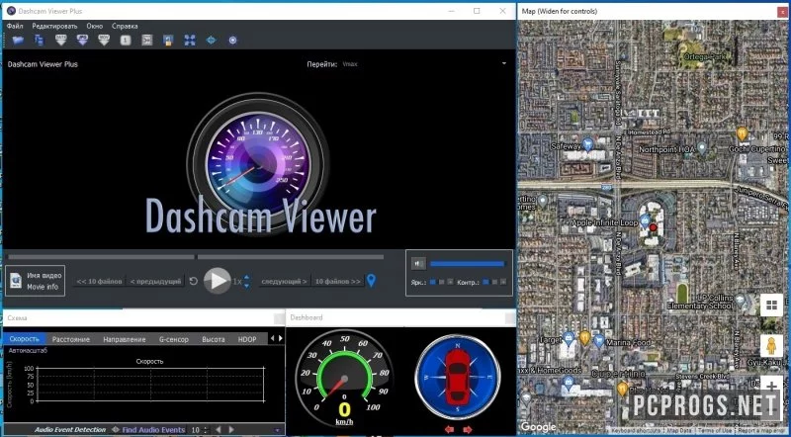Expand audio detection panel purple arrow

[x=277, y=430]
